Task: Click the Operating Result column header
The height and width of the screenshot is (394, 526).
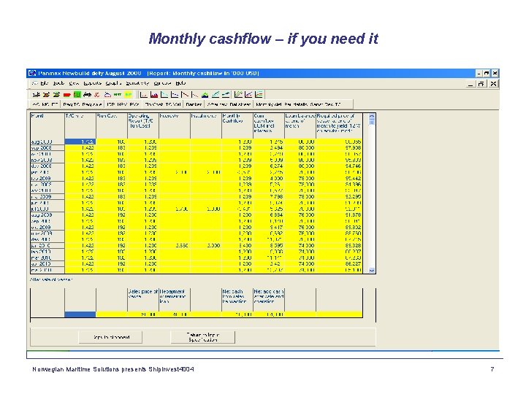Action: [x=143, y=125]
